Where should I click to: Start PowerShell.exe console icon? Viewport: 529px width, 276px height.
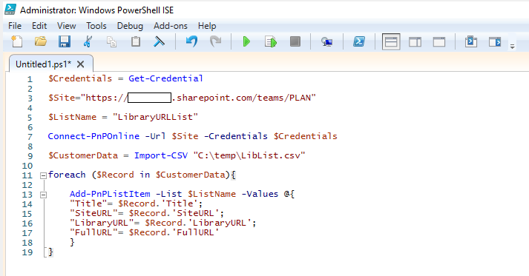point(358,41)
